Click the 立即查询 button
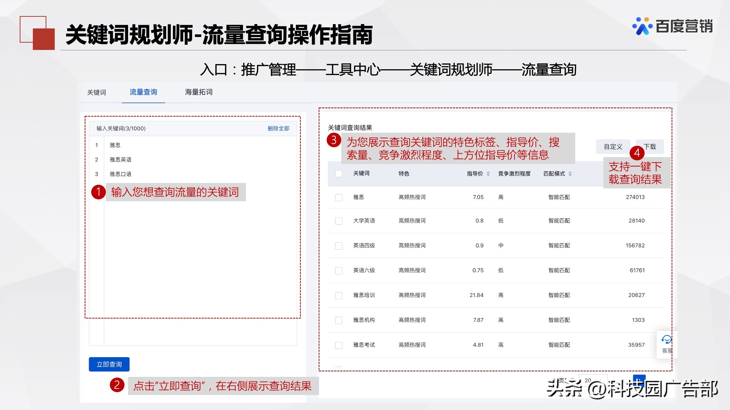The width and height of the screenshot is (730, 410). 109,364
